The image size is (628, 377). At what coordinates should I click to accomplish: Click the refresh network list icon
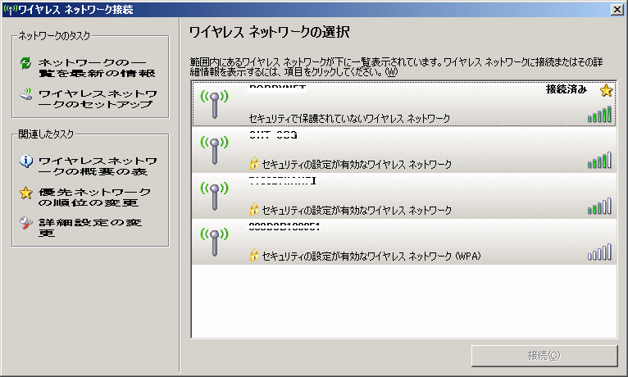pos(25,63)
